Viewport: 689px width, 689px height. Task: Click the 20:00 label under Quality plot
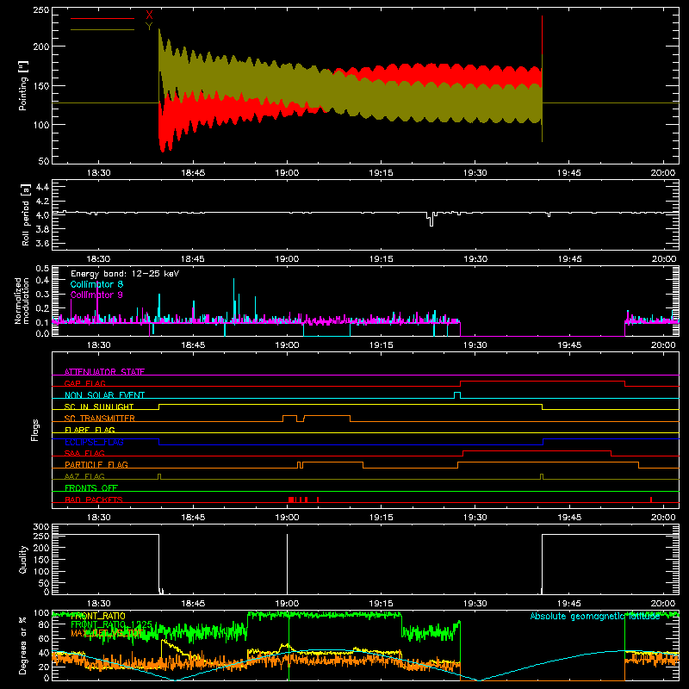pos(663,604)
